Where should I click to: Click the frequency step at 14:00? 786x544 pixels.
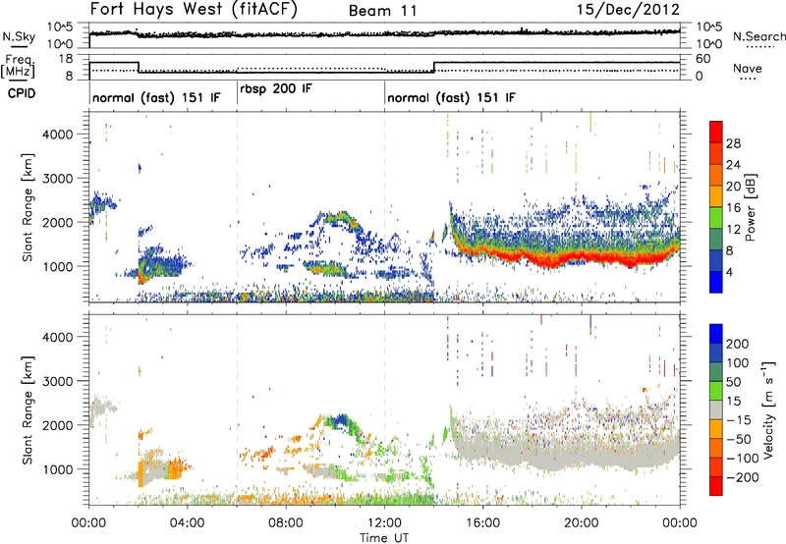(434, 67)
